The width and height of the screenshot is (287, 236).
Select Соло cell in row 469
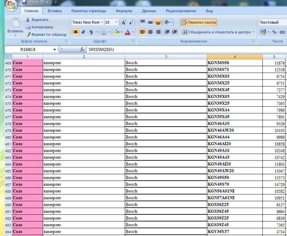(27, 63)
